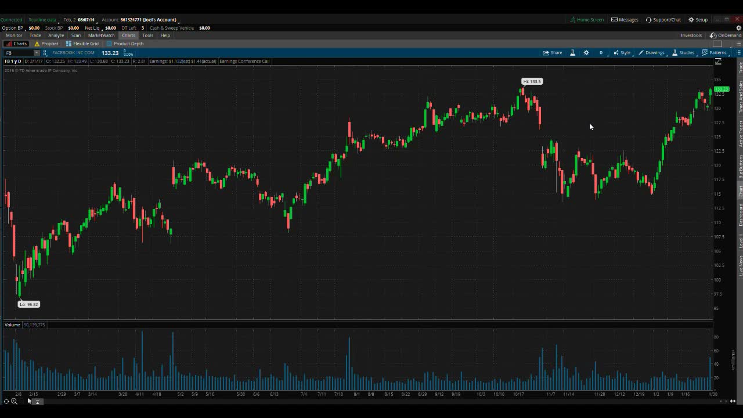Open the Drawings dropdown menu
The image size is (743, 418).
pyautogui.click(x=652, y=53)
